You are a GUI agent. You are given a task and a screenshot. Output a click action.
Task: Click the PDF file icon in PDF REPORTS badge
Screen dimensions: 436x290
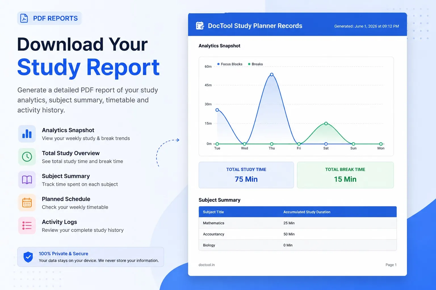[24, 18]
